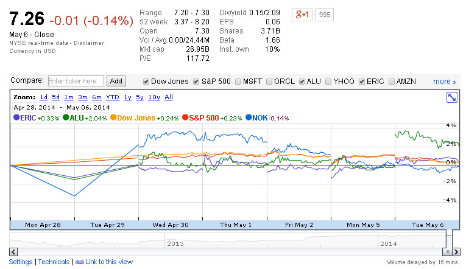The image size is (466, 269).
Task: Enable the MSFT comparison checkbox
Action: click(238, 82)
